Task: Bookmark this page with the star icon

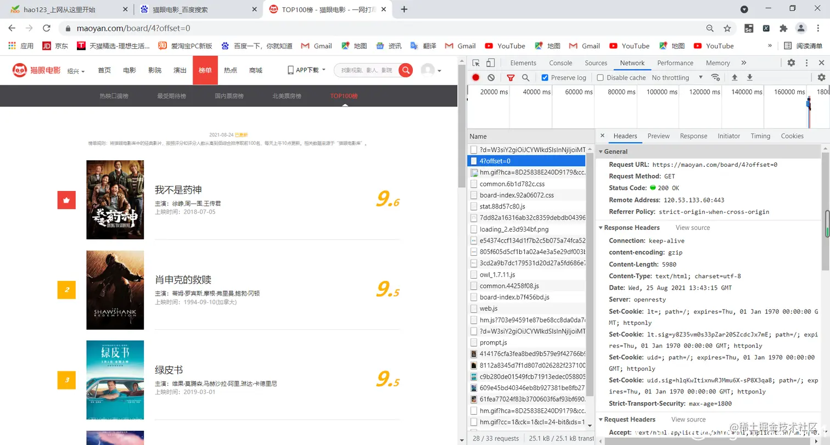Action: click(x=727, y=28)
